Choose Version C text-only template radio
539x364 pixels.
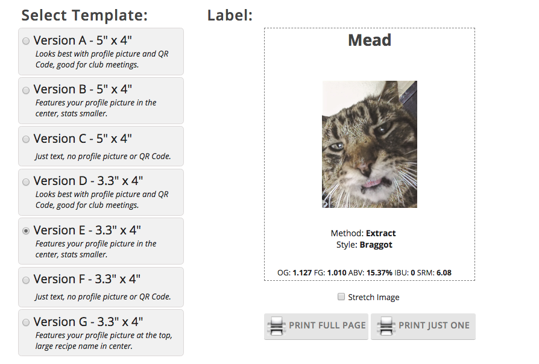click(26, 139)
